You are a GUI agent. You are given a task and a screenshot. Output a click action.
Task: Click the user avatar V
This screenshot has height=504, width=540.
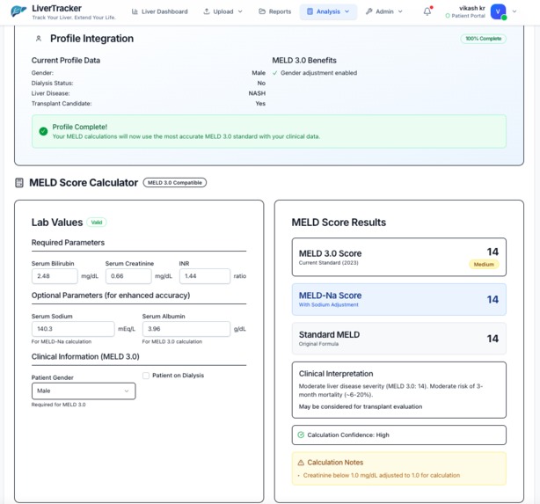click(x=498, y=11)
